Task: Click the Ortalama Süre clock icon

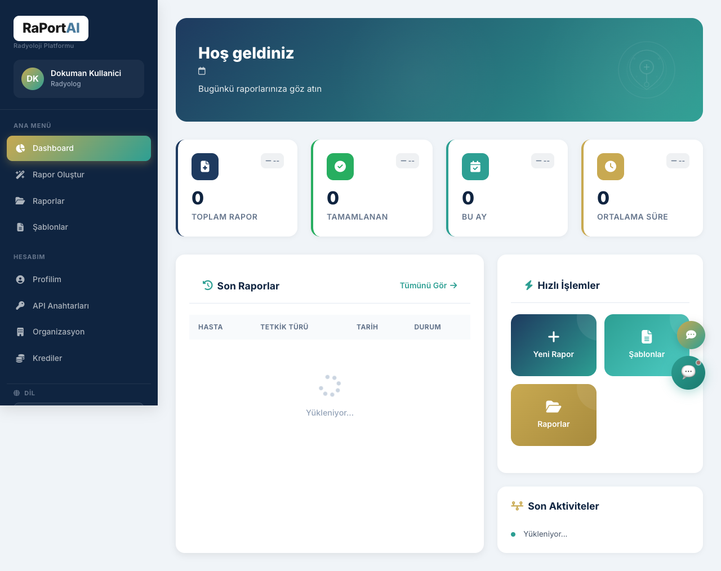Action: (611, 167)
